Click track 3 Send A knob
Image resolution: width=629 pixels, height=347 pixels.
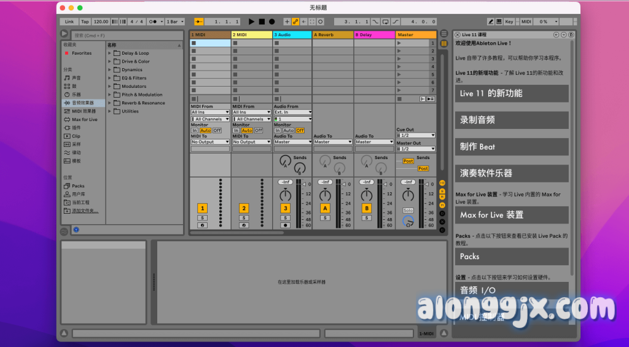(285, 160)
